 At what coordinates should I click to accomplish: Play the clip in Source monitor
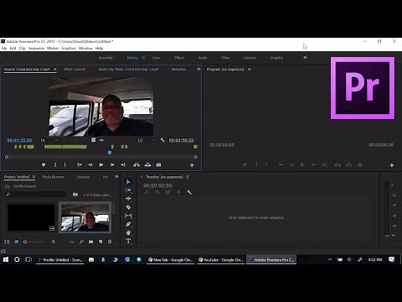[x=101, y=165]
